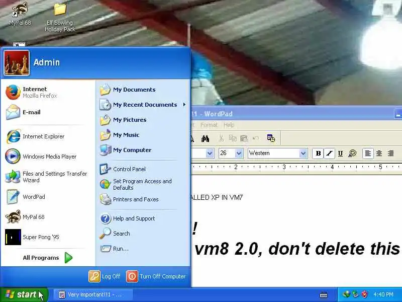Select Very important!!1 WordPad taskbar button

click(x=93, y=294)
